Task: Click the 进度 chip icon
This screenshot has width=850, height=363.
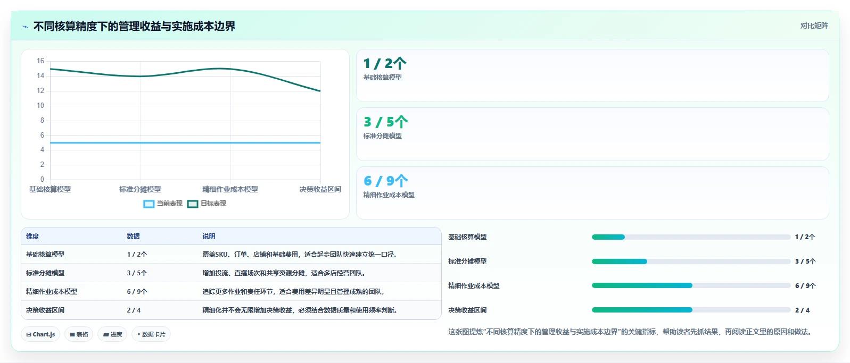Action: pos(106,335)
